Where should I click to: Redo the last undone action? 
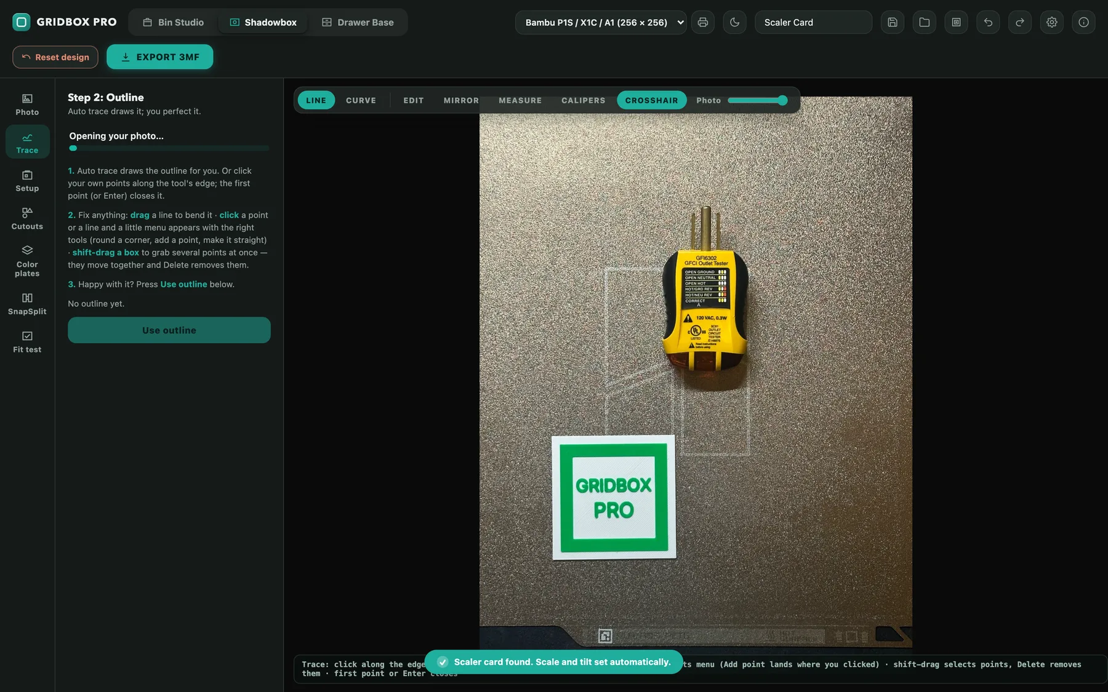pos(1020,22)
